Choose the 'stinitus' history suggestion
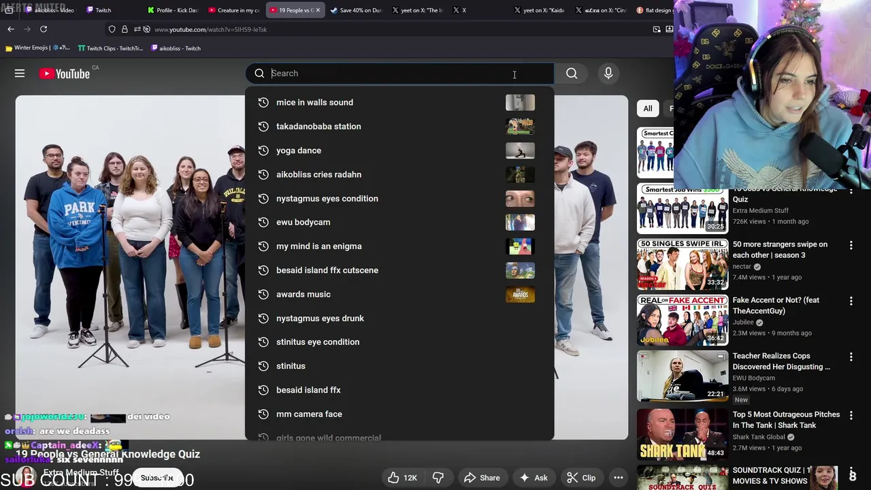The image size is (871, 490). click(399, 366)
